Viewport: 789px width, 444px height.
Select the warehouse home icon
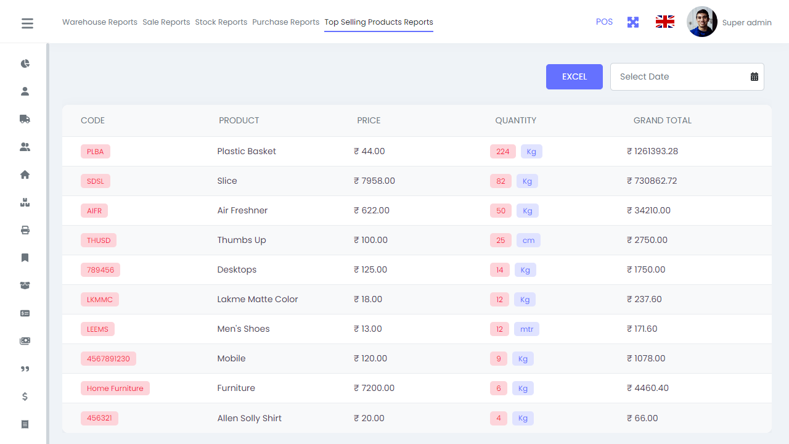point(25,175)
